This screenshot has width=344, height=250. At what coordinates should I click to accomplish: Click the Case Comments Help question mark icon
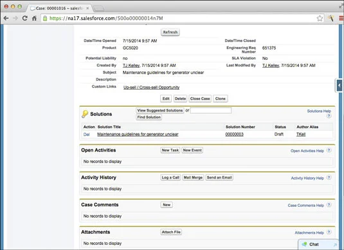coord(329,205)
